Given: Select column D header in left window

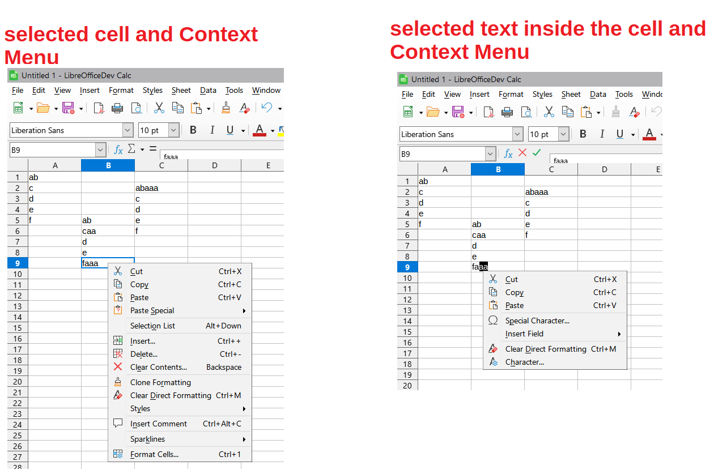Looking at the screenshot, I should pos(215,165).
